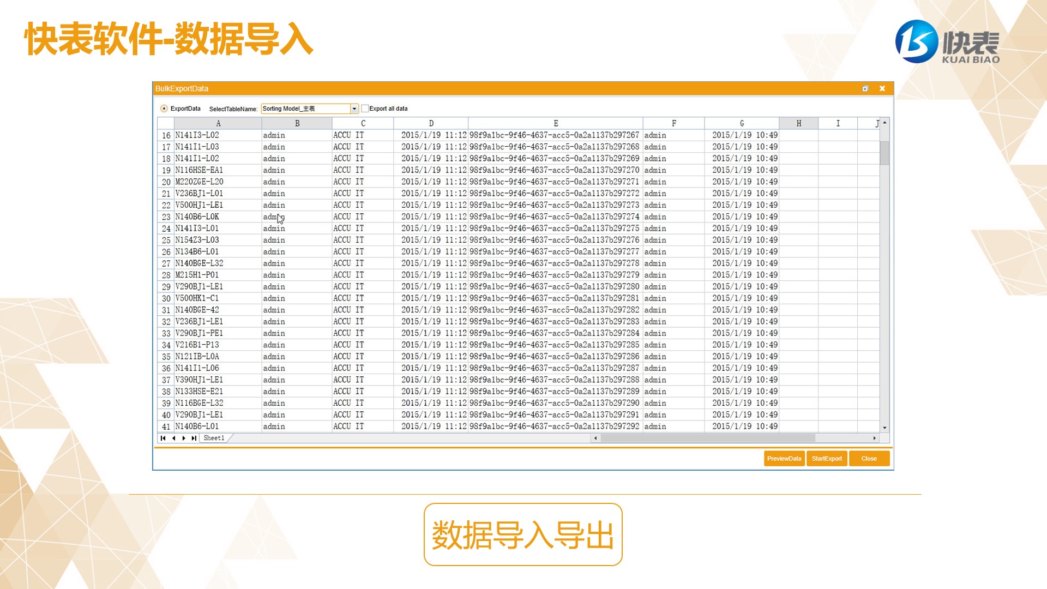Screen dimensions: 1047x589
Task: Click cell V390HJ1-LE1
Action: click(218, 380)
